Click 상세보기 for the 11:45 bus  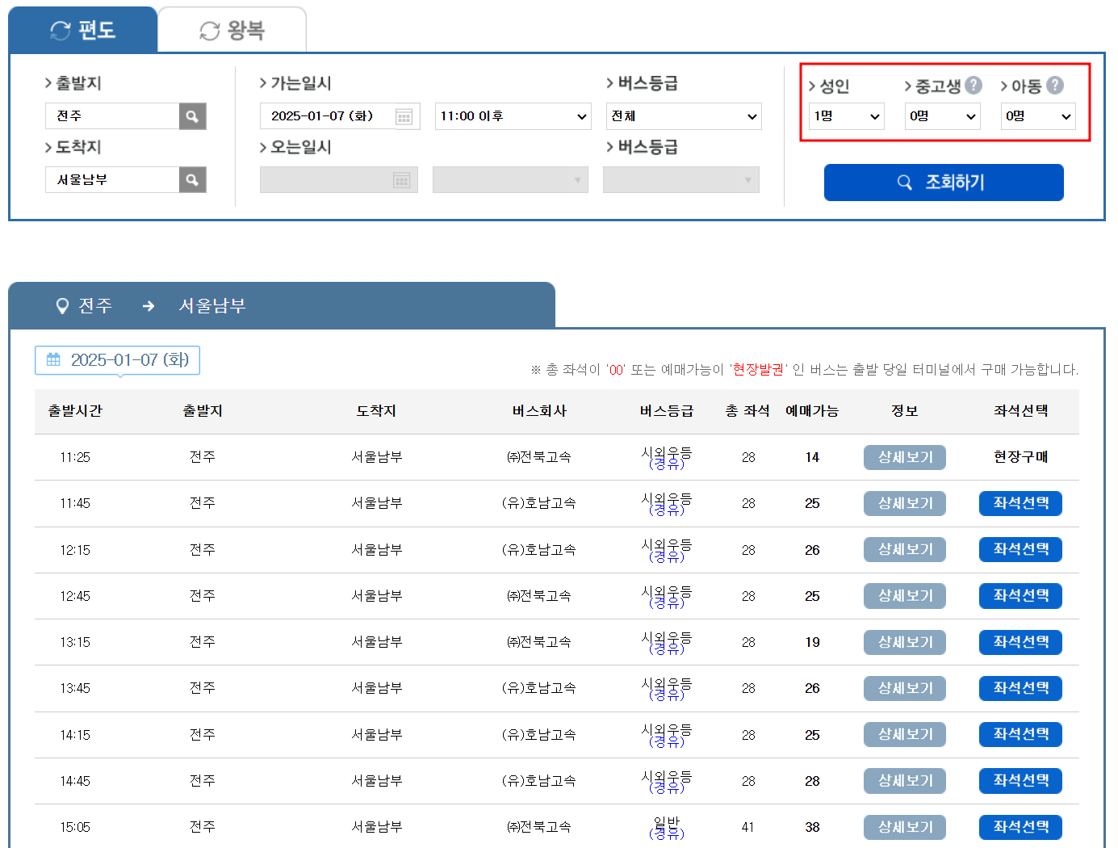click(x=905, y=503)
